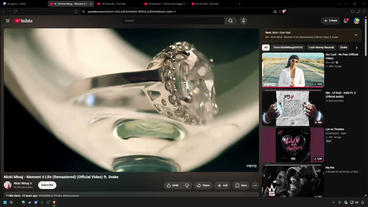Click the Create button
368x207 pixels.
coord(330,21)
